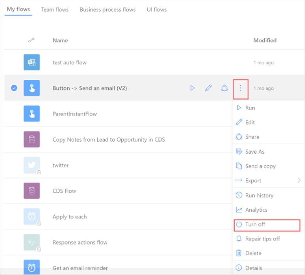
Task: Click the Edit pencil icon in selected row
Action: [208, 88]
